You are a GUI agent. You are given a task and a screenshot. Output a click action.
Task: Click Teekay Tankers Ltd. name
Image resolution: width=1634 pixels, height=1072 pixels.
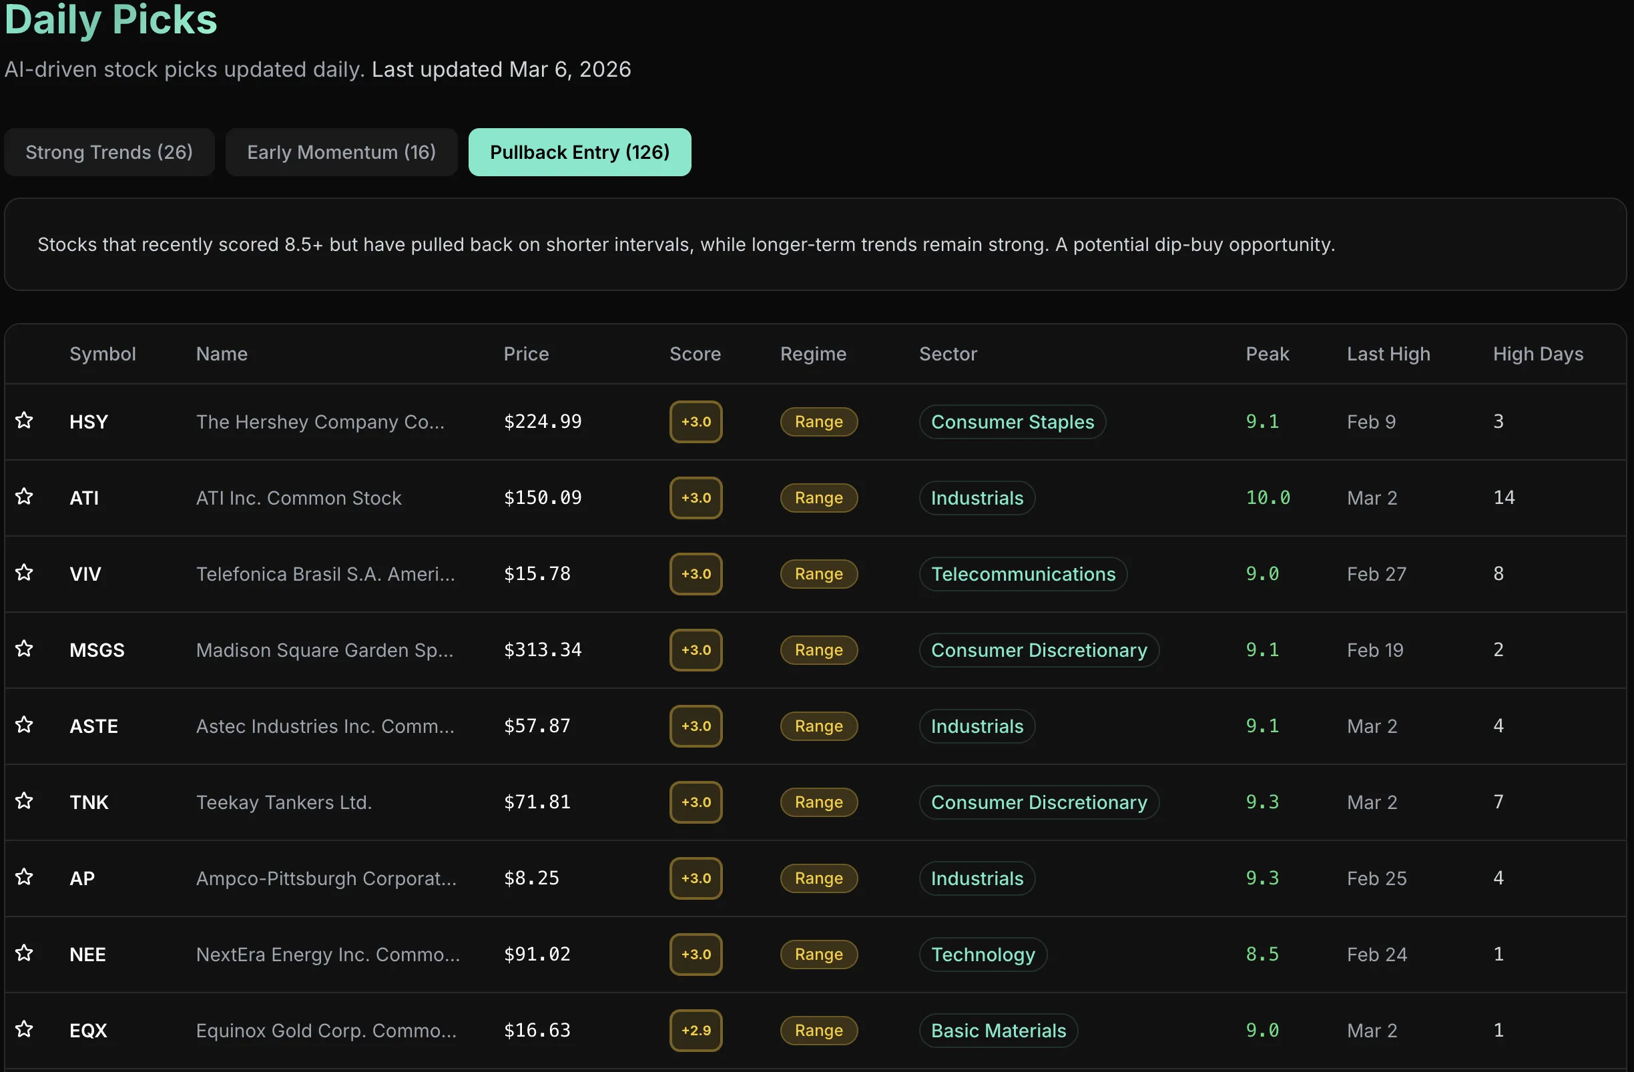pyautogui.click(x=284, y=803)
